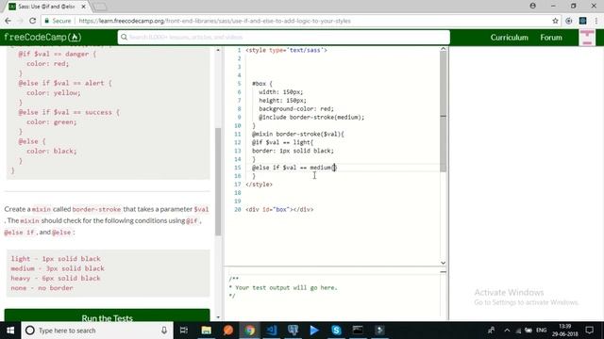
Task: Open the blue play-arrow taskbar app
Action: [x=314, y=331]
